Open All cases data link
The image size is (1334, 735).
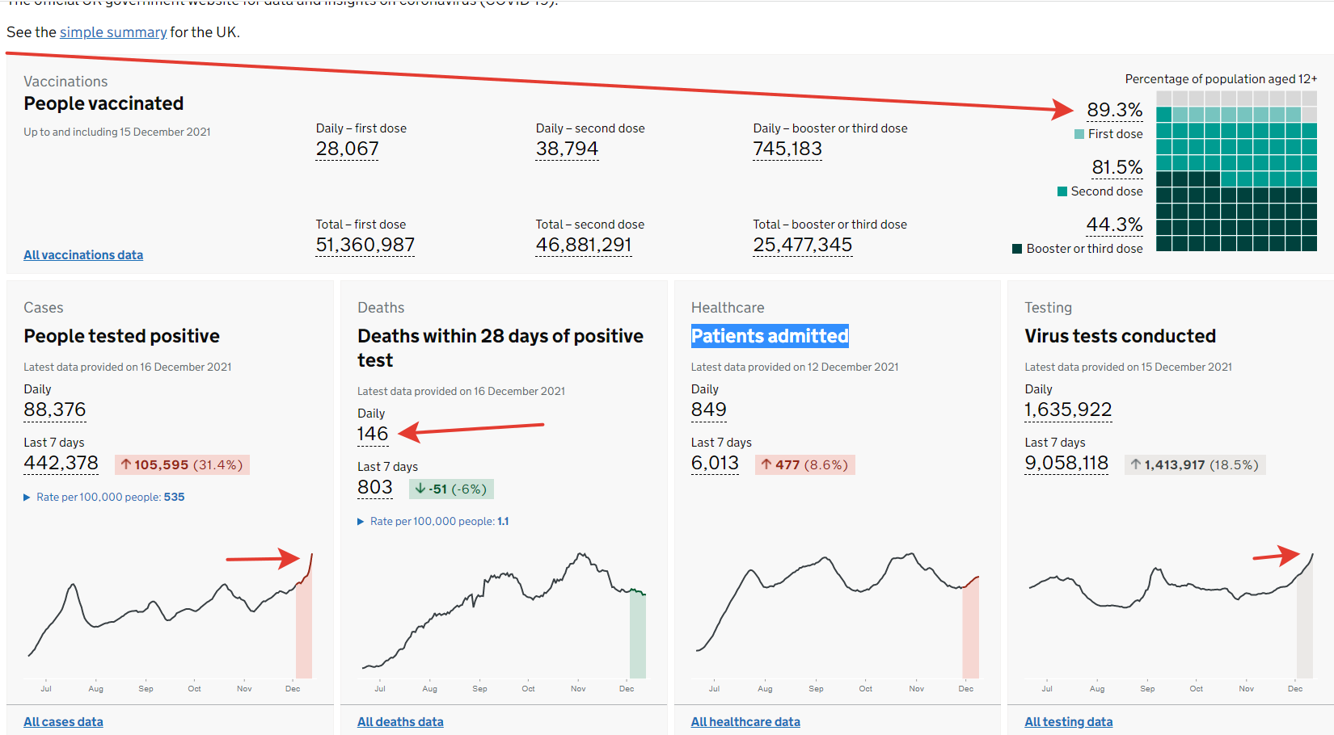[x=63, y=722]
